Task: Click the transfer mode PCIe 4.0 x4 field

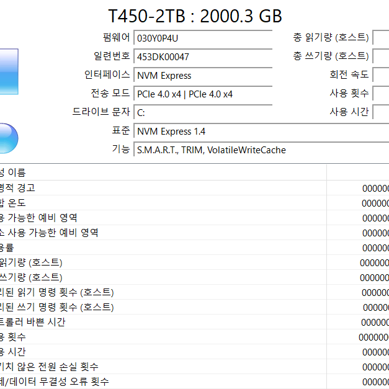Action: pos(202,94)
